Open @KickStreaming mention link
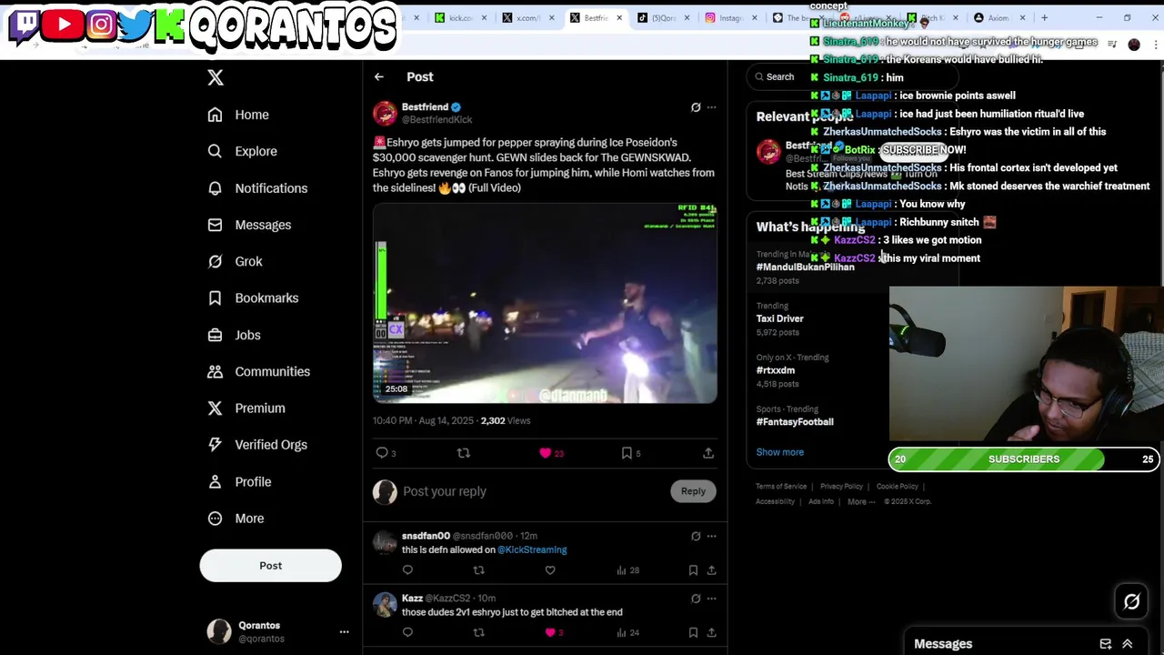This screenshot has height=655, width=1164. 532,549
